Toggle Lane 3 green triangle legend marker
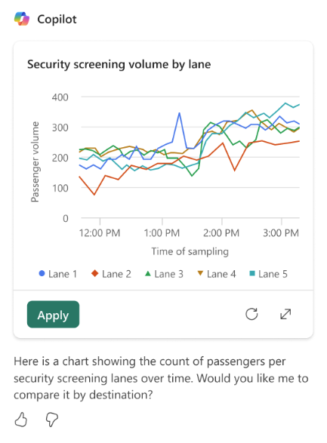This screenshot has height=443, width=327. (x=147, y=273)
